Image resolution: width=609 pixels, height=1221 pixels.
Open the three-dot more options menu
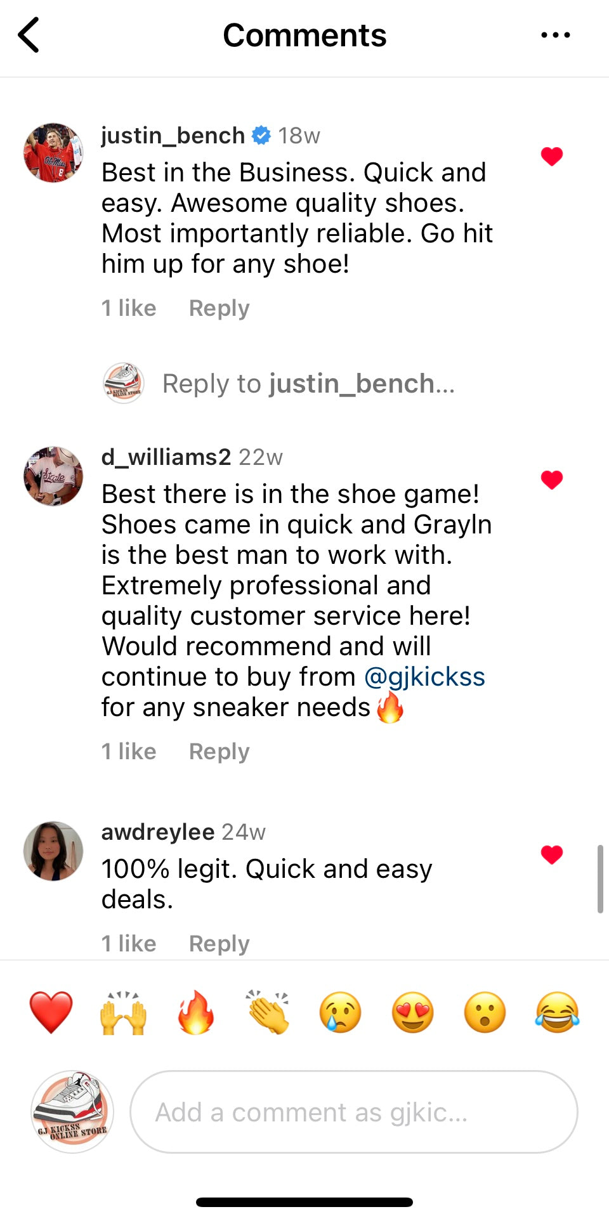point(555,35)
